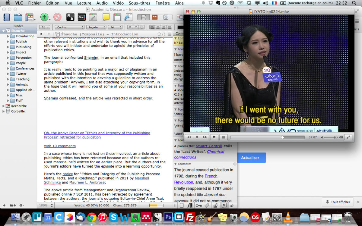Expand the Perception folder in Binder

8,58
